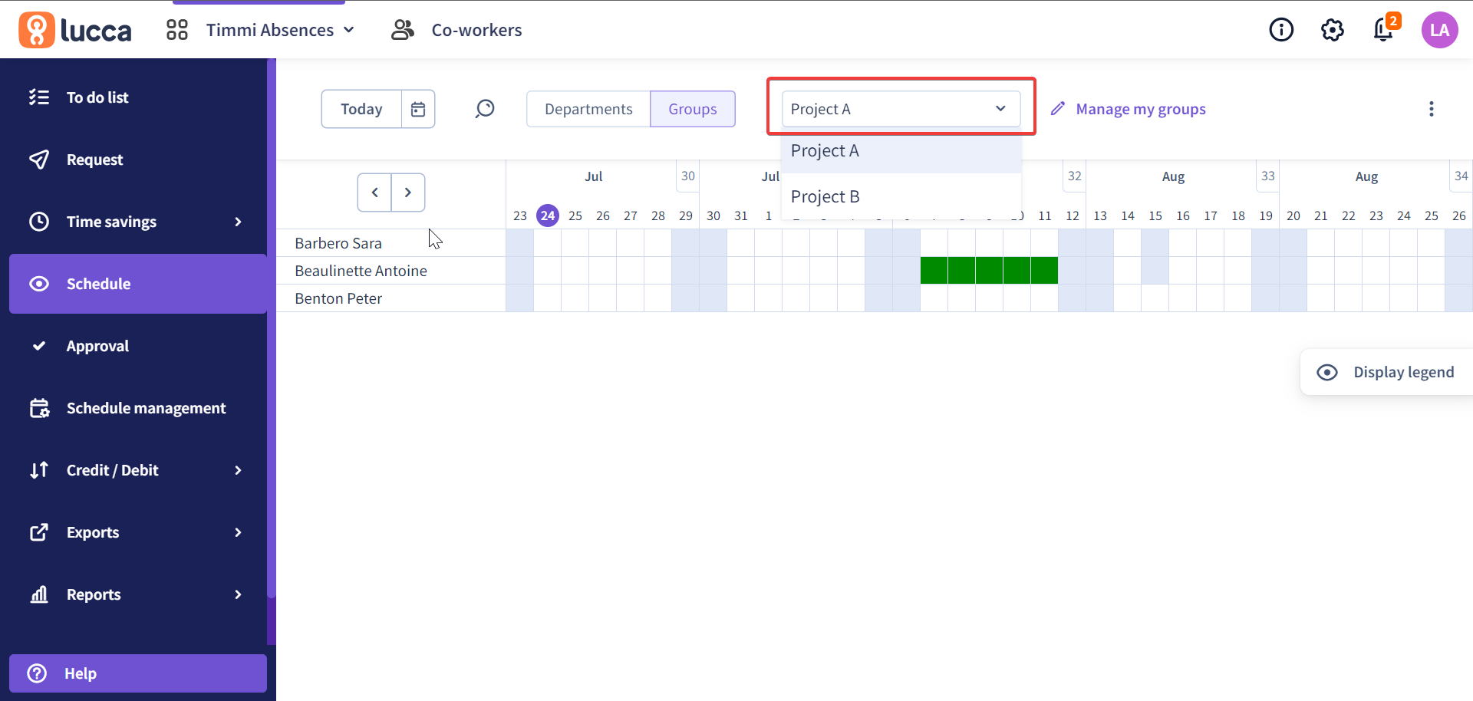Click the pencil edit icon

click(1058, 109)
